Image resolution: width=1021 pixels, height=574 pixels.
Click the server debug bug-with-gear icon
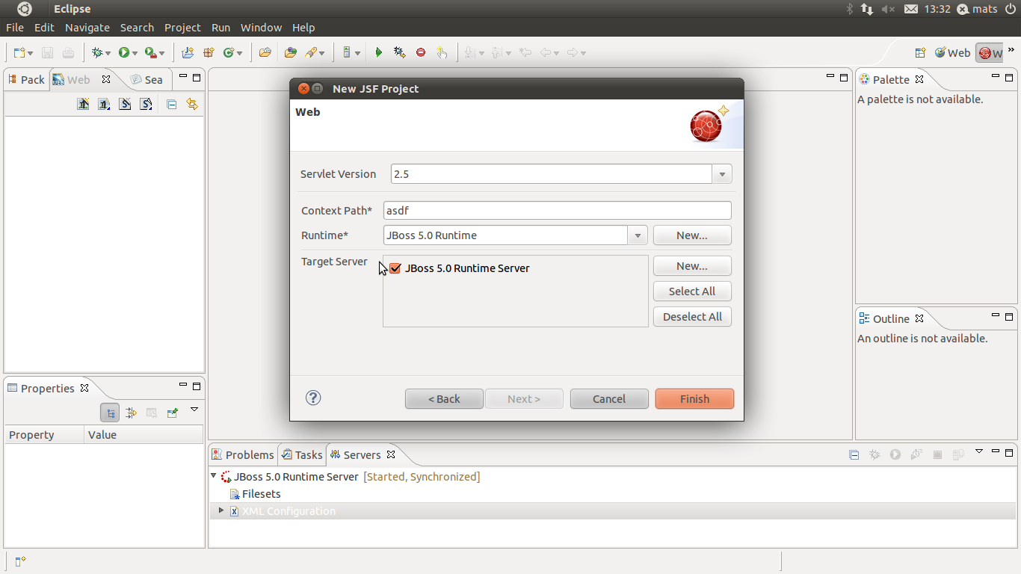coord(400,52)
